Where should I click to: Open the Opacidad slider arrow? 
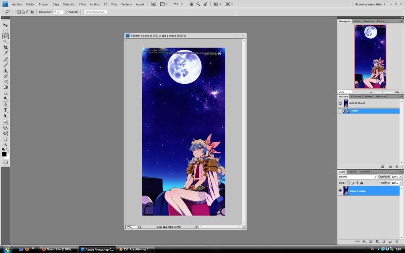[x=401, y=177]
